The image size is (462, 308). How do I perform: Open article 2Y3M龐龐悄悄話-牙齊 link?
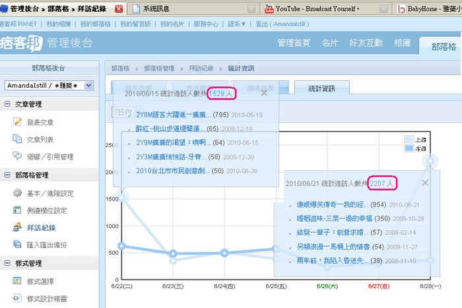(x=171, y=157)
